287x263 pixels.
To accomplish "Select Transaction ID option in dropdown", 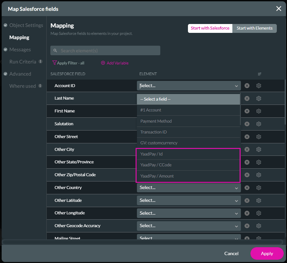I will click(x=153, y=132).
